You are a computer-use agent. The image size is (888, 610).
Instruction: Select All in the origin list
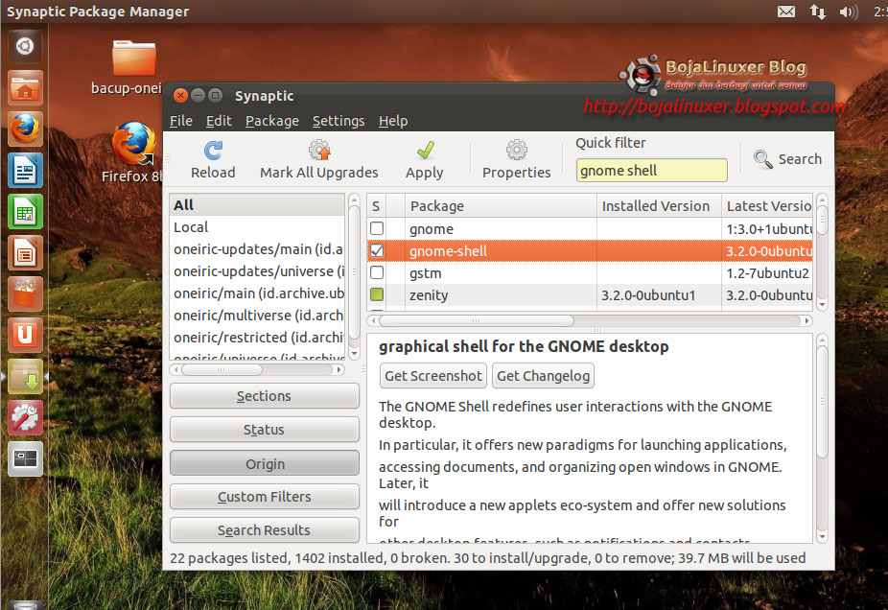coord(257,205)
